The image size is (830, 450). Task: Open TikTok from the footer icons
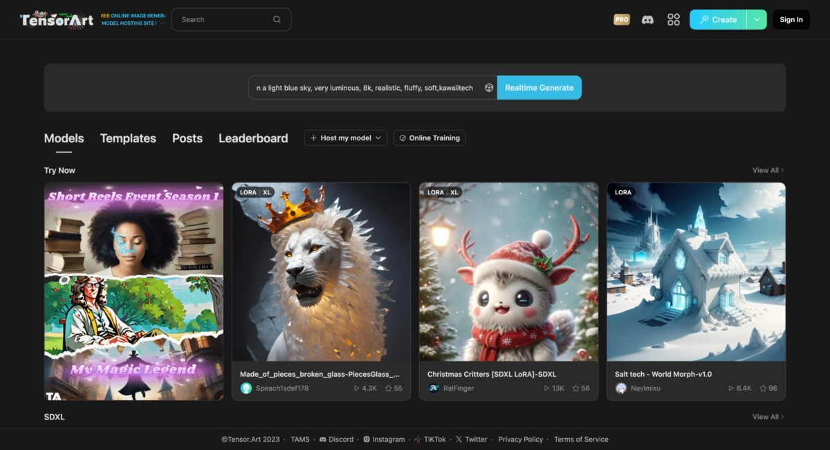(418, 439)
